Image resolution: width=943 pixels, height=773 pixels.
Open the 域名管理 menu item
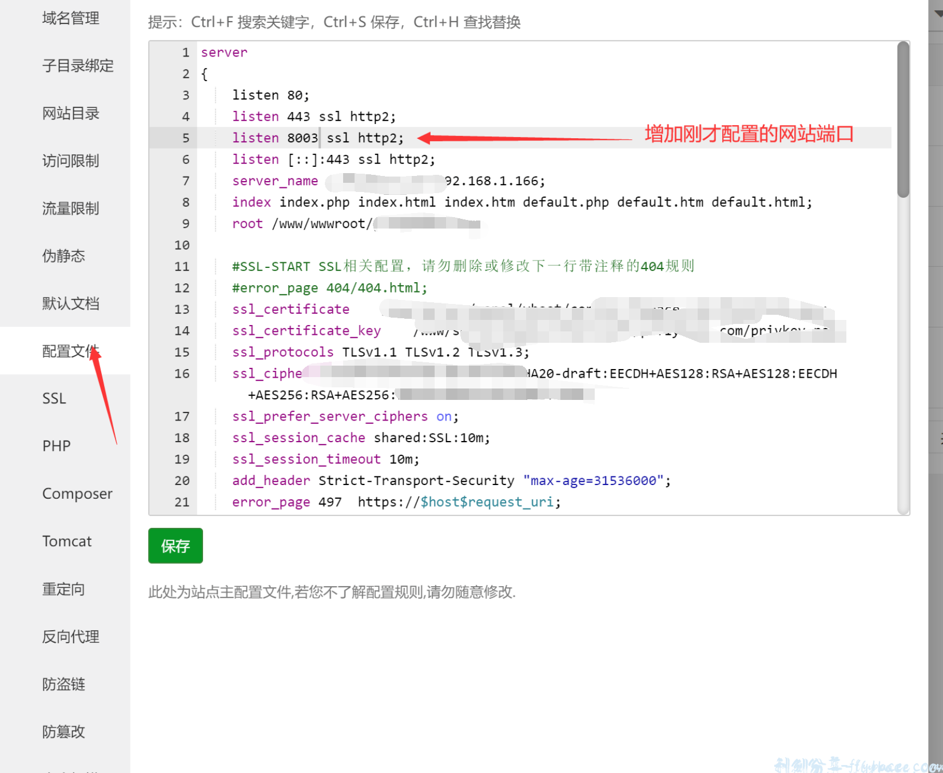[x=70, y=18]
